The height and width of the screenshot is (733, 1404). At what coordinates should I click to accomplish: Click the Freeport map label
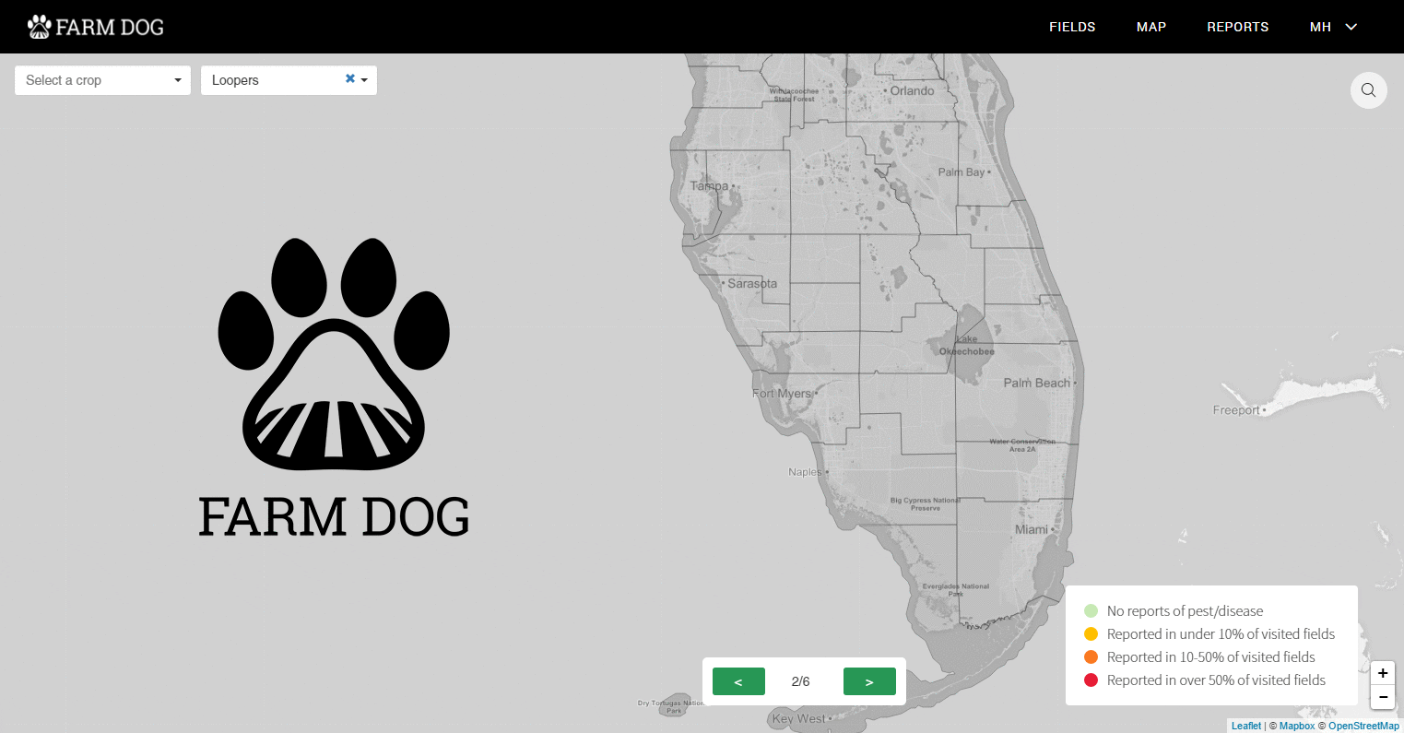coord(1236,410)
